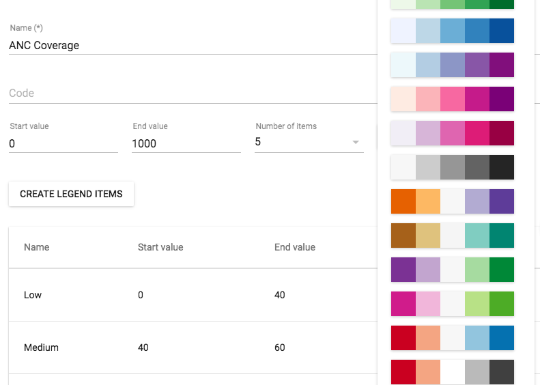Select the blue sequential color scale
This screenshot has width=540, height=385.
452,31
